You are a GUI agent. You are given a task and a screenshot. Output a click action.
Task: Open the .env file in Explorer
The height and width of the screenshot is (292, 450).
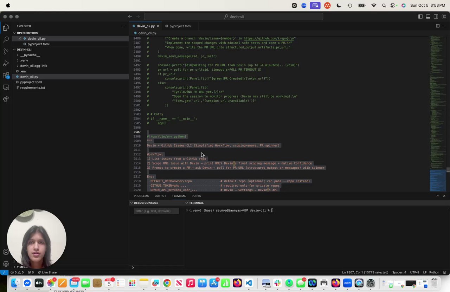(23, 71)
